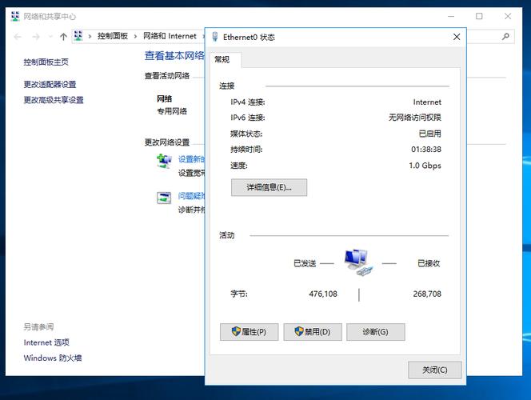
Task: Click the 专用网络 text
Action: [x=172, y=111]
